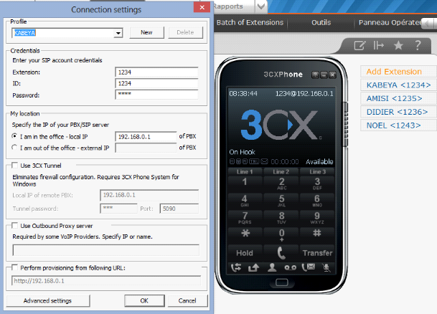Click the ID input field
437x314 pixels.
[x=156, y=83]
